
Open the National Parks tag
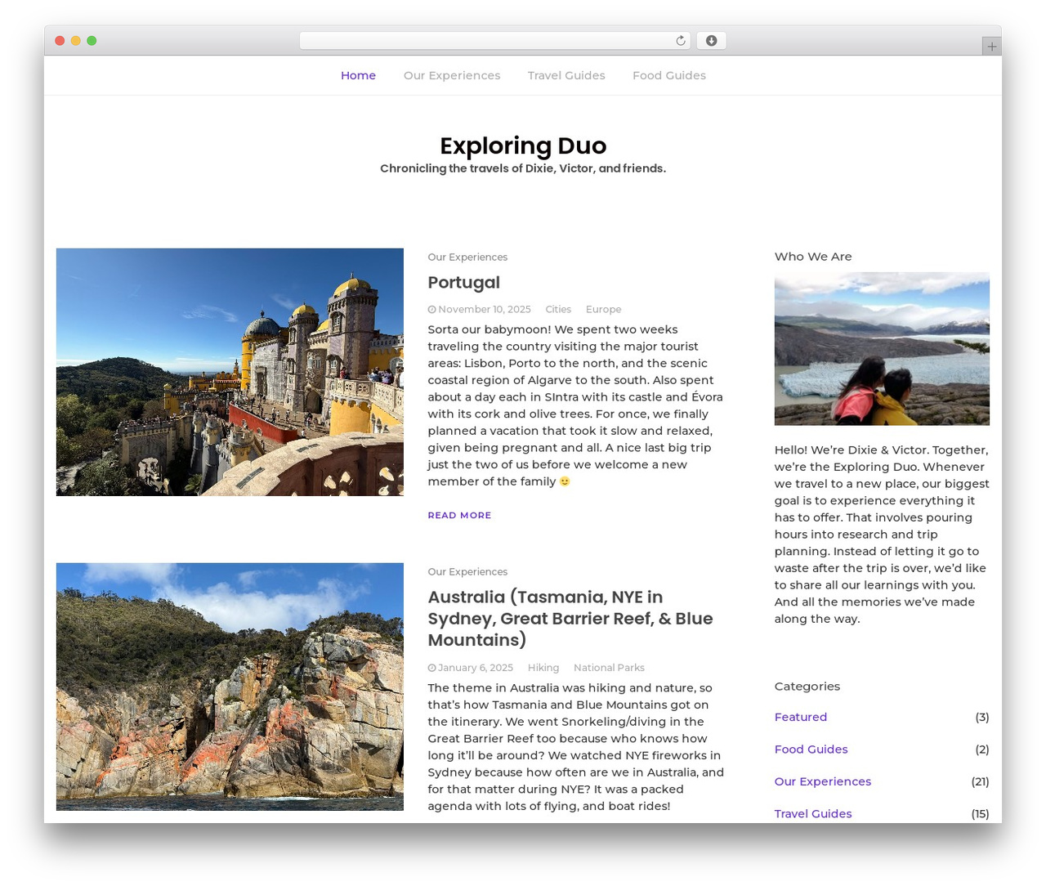pos(609,668)
